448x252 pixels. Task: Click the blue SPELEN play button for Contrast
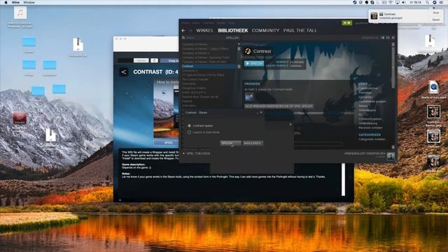[x=253, y=64]
